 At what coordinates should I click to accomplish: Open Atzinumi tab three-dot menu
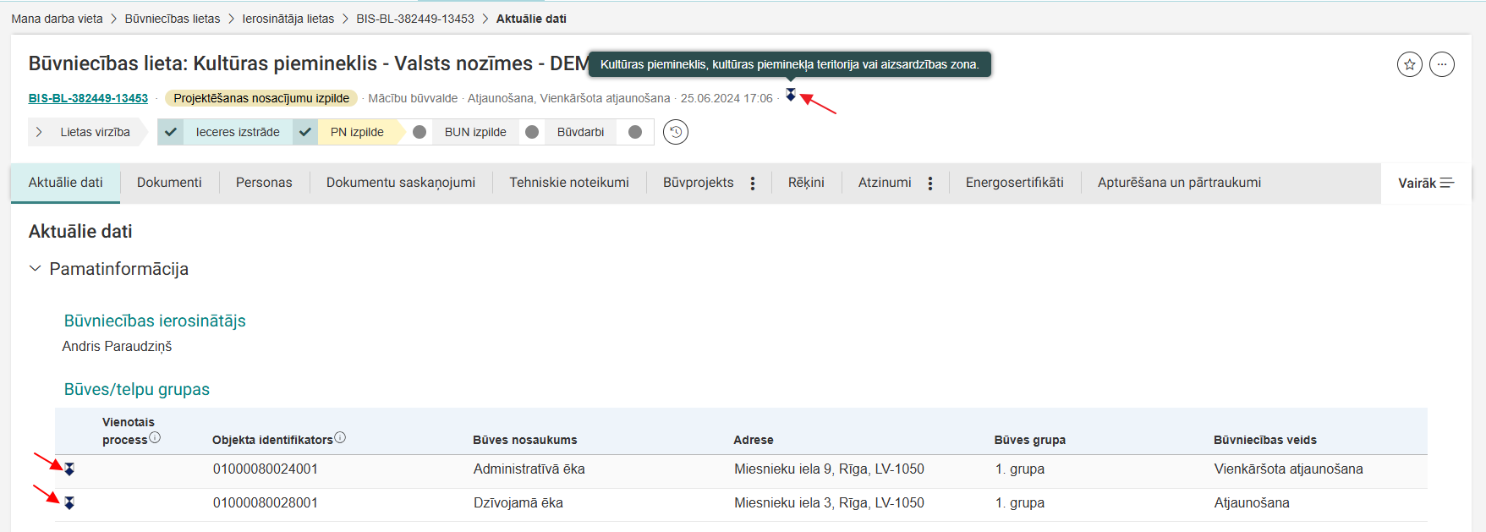point(929,184)
